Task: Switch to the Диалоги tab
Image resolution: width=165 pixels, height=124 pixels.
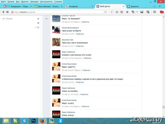Action: point(135,6)
